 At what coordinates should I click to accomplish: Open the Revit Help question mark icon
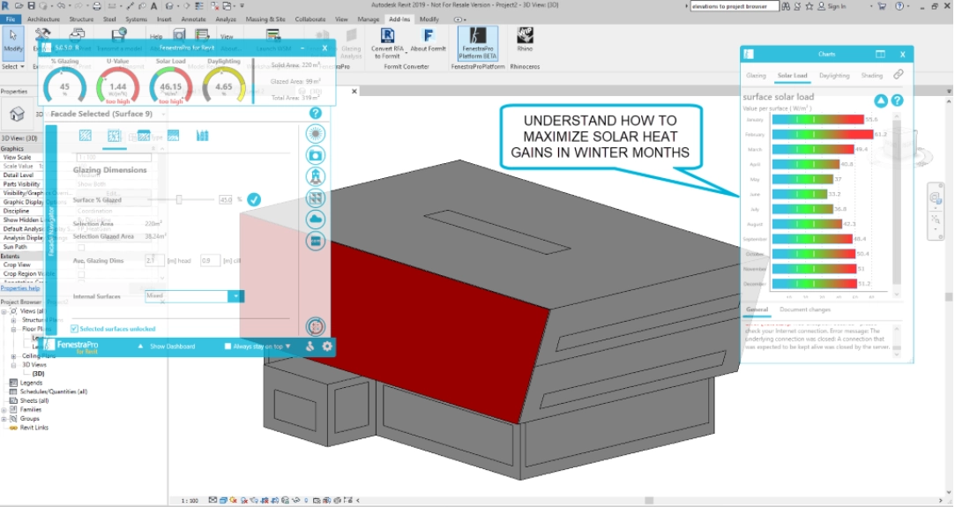899,6
